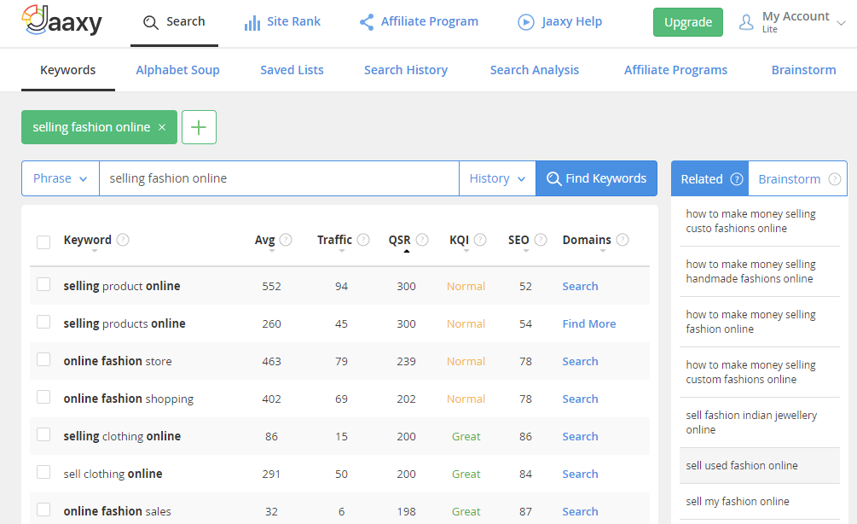Switch to the Affiliate Programs tab
The image size is (857, 524).
pyautogui.click(x=675, y=70)
